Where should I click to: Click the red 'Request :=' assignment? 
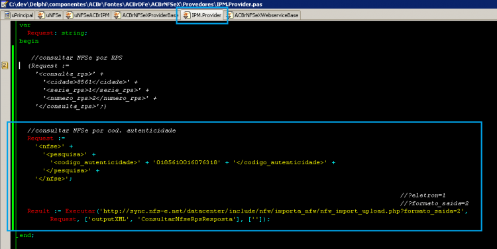tap(46, 138)
